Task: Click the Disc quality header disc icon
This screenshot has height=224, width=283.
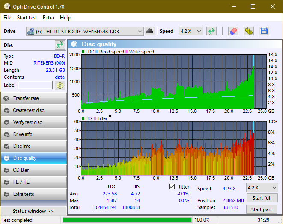Action: (74, 44)
